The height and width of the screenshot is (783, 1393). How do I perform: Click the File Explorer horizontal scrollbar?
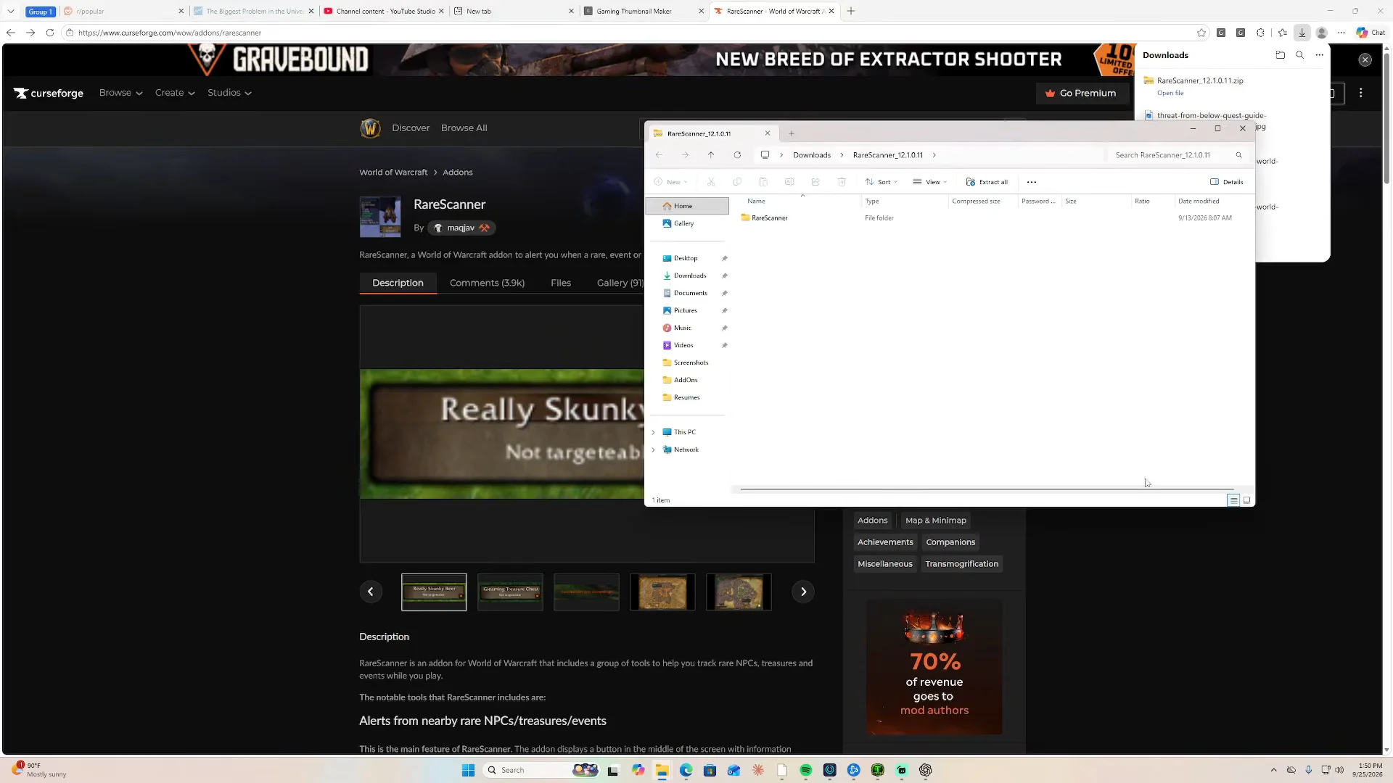(987, 489)
